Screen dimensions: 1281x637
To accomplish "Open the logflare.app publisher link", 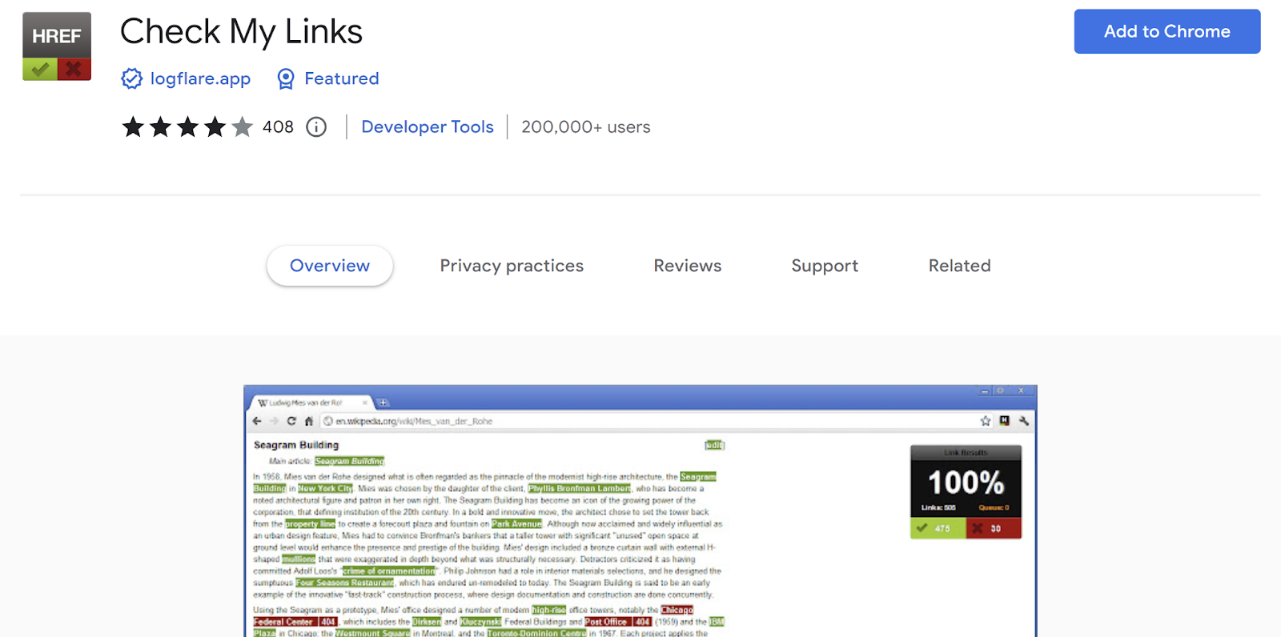I will tap(200, 78).
